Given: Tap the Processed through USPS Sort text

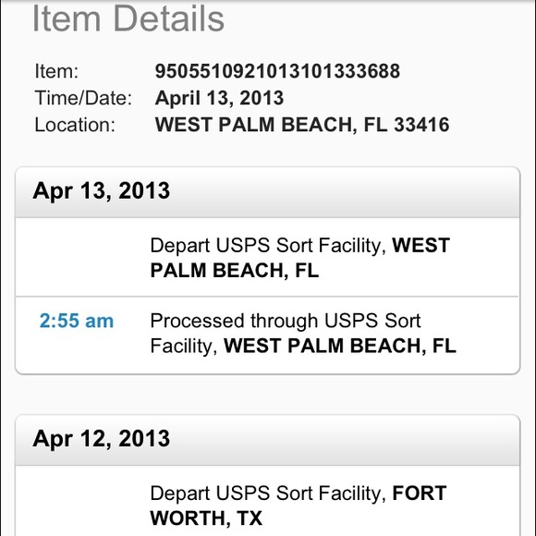Looking at the screenshot, I should (286, 321).
